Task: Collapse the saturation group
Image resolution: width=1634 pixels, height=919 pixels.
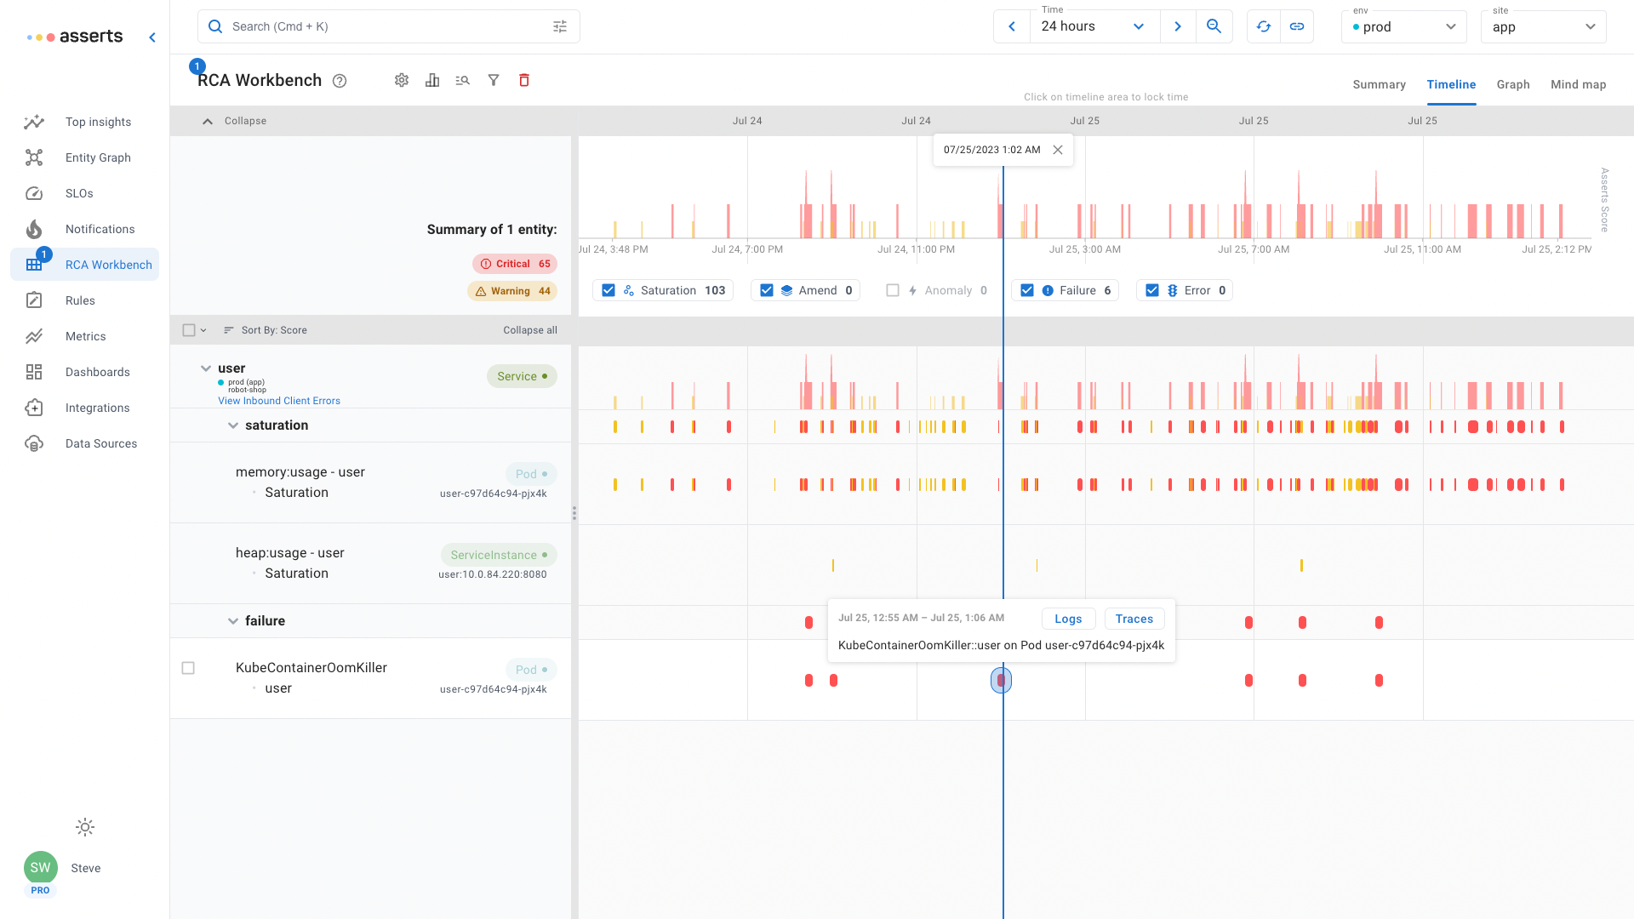Action: (233, 425)
